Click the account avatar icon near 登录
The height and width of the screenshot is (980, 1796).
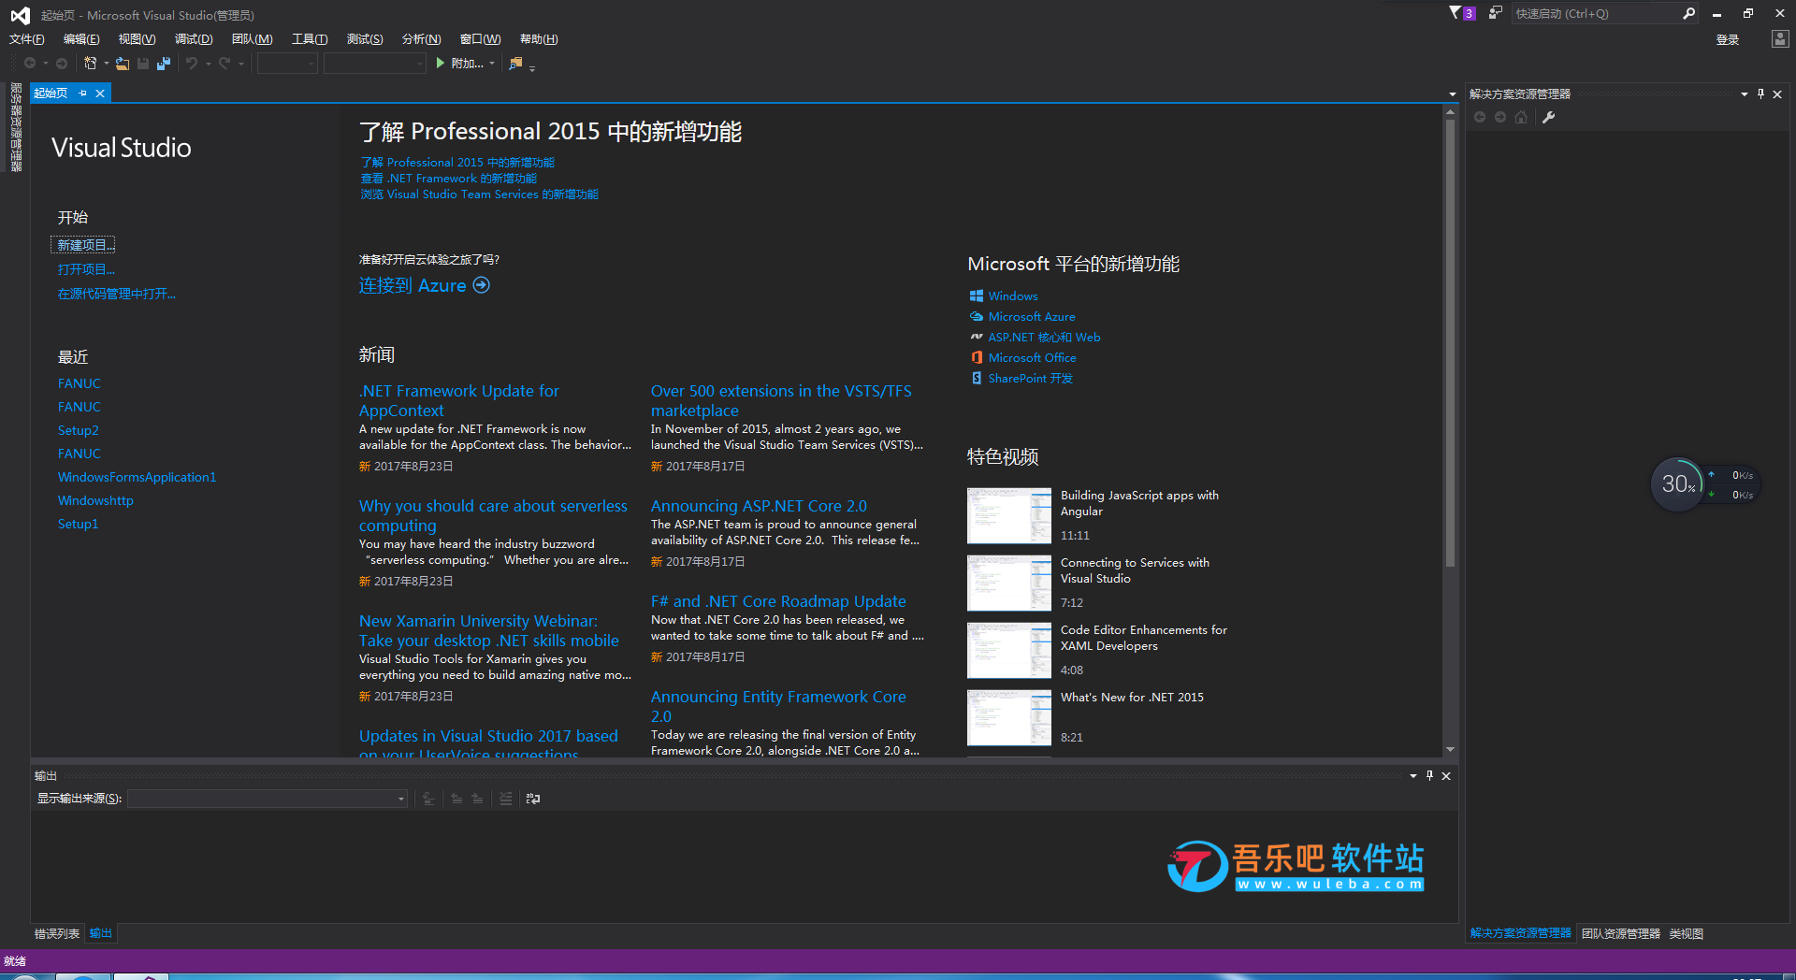tap(1779, 38)
